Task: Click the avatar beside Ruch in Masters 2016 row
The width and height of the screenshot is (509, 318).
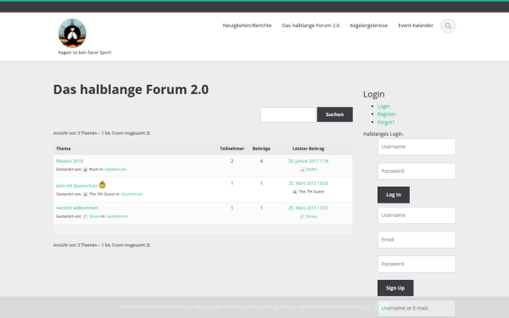Action: coord(85,170)
